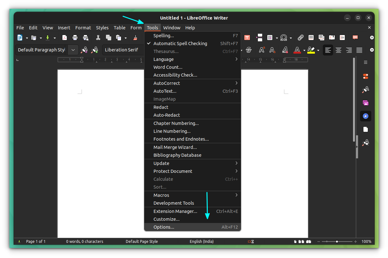Apply superscript formatting
This screenshot has width=388, height=258.
click(262, 50)
